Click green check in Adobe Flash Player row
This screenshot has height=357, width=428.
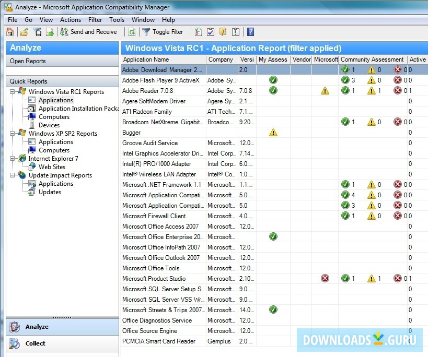click(x=273, y=80)
